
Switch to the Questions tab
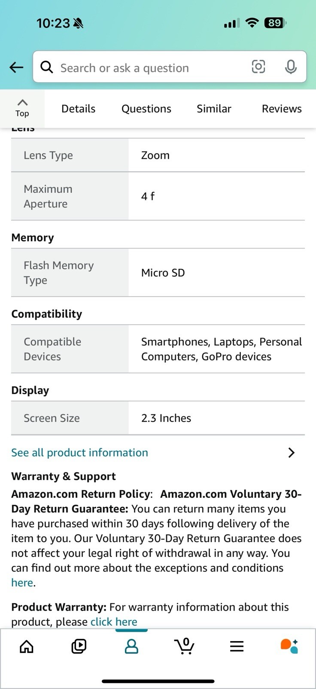pyautogui.click(x=146, y=109)
